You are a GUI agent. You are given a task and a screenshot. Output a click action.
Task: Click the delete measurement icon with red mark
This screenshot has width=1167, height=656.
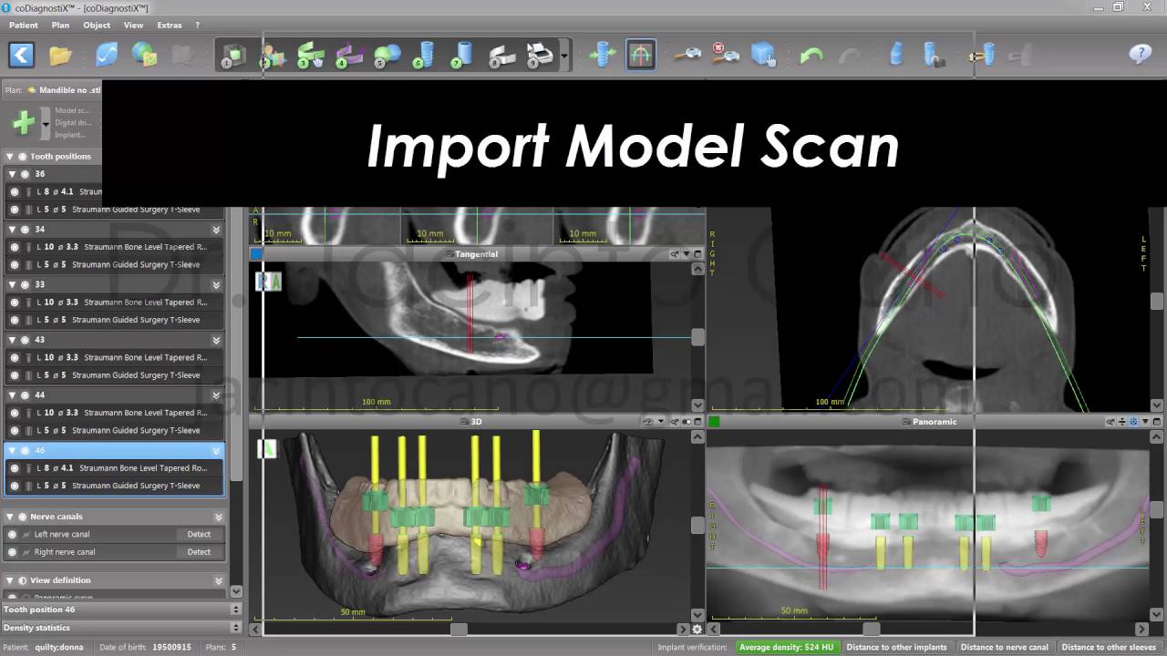[725, 55]
